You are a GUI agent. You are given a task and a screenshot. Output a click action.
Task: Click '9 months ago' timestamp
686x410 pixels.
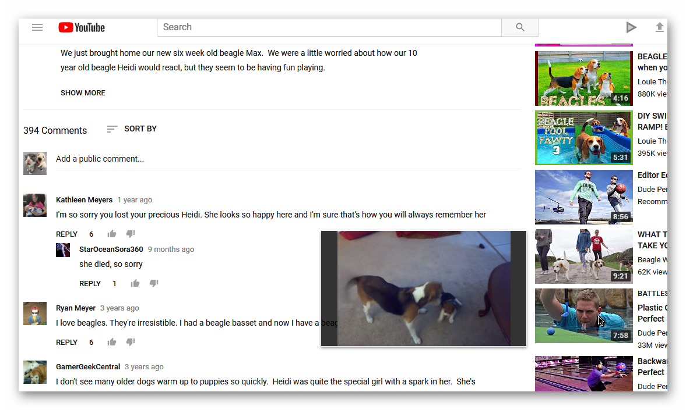171,249
